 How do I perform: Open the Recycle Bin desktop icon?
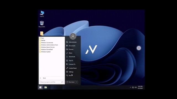coord(42,24)
